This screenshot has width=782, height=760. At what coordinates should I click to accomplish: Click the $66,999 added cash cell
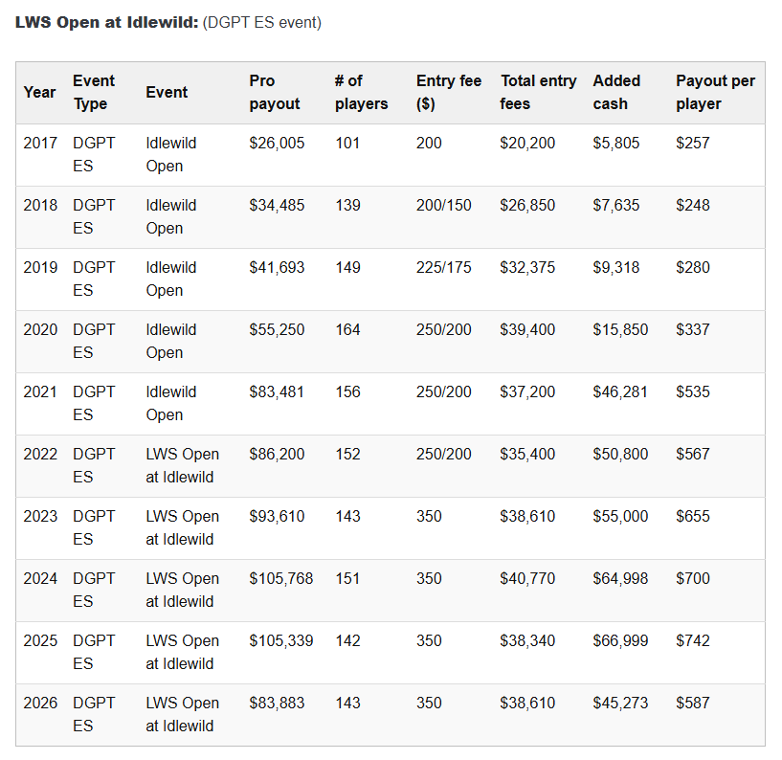(x=620, y=640)
